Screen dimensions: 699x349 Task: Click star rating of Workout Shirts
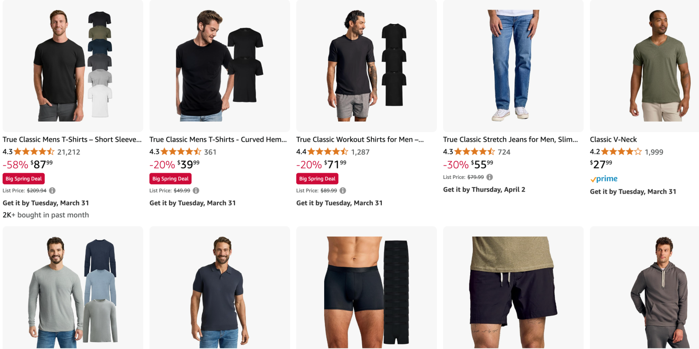(x=328, y=152)
